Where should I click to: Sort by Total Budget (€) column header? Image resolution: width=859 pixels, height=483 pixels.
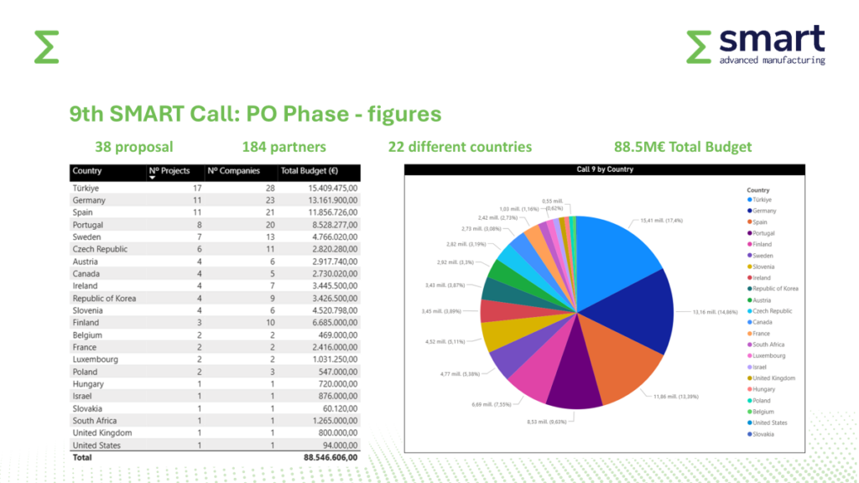click(x=307, y=171)
